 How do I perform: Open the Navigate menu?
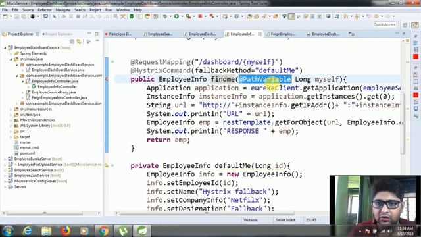point(63,10)
